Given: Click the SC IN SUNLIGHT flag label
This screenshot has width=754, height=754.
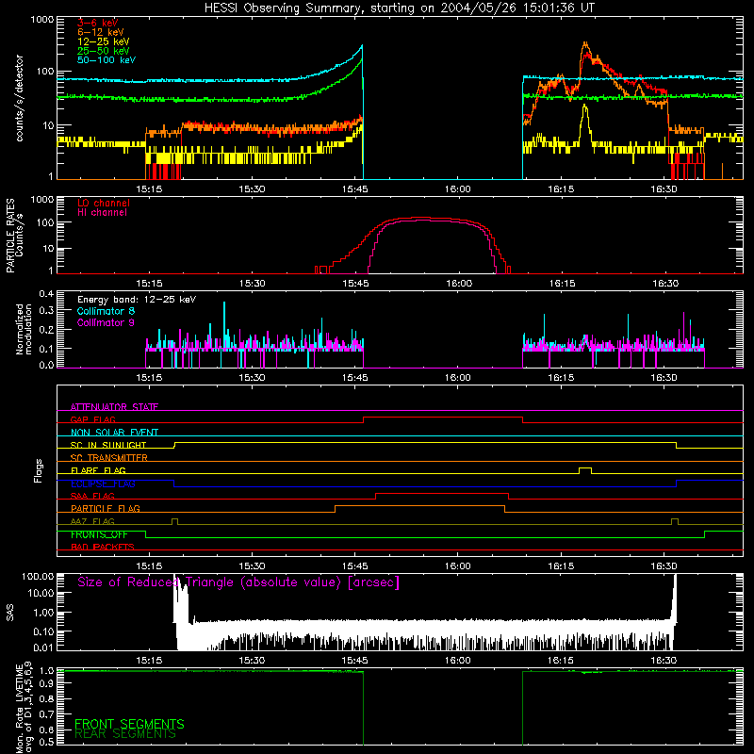Looking at the screenshot, I should click(x=108, y=445).
